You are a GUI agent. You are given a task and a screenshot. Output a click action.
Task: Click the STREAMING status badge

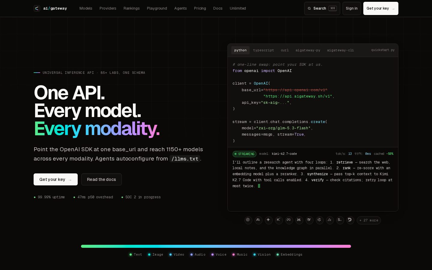[x=244, y=154]
